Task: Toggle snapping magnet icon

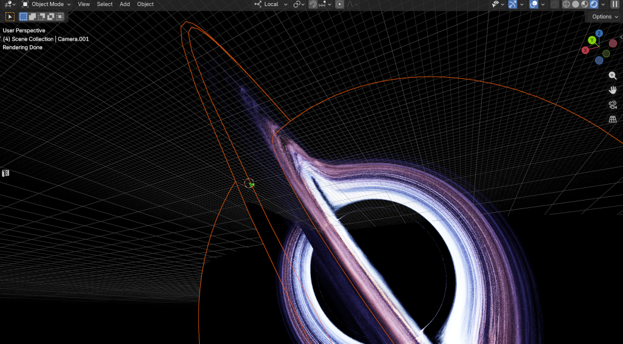Action: [x=313, y=4]
